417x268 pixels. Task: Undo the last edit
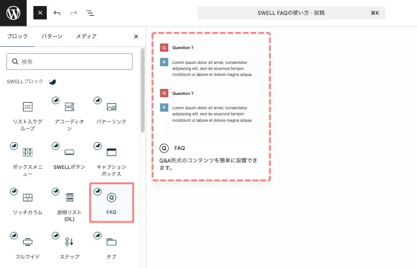point(57,13)
